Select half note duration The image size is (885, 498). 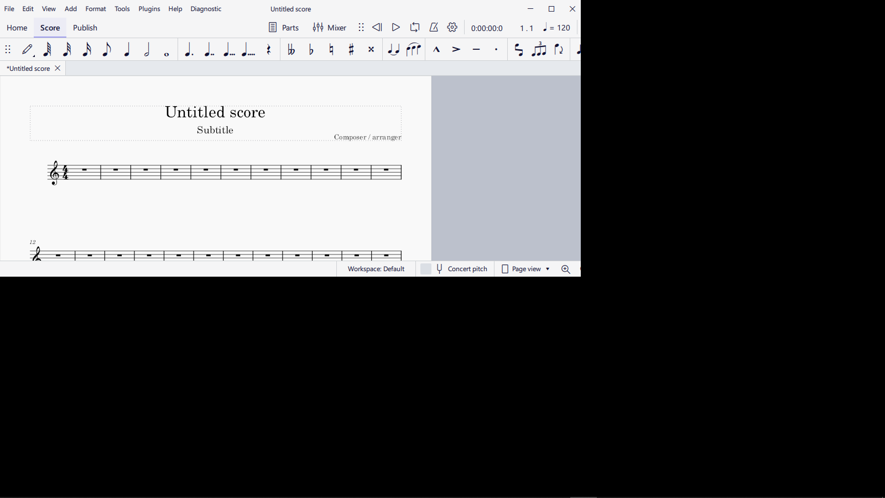(147, 50)
